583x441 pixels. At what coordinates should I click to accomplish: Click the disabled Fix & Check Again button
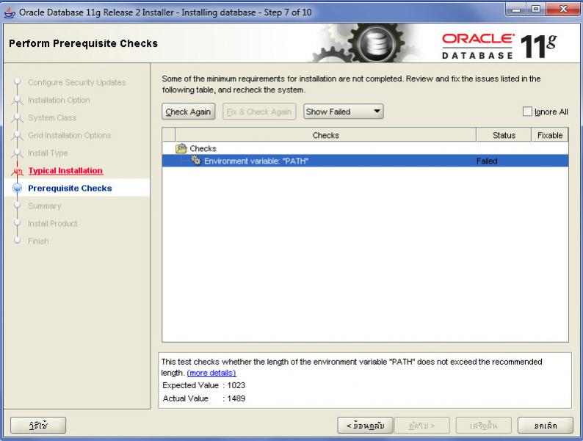[259, 112]
